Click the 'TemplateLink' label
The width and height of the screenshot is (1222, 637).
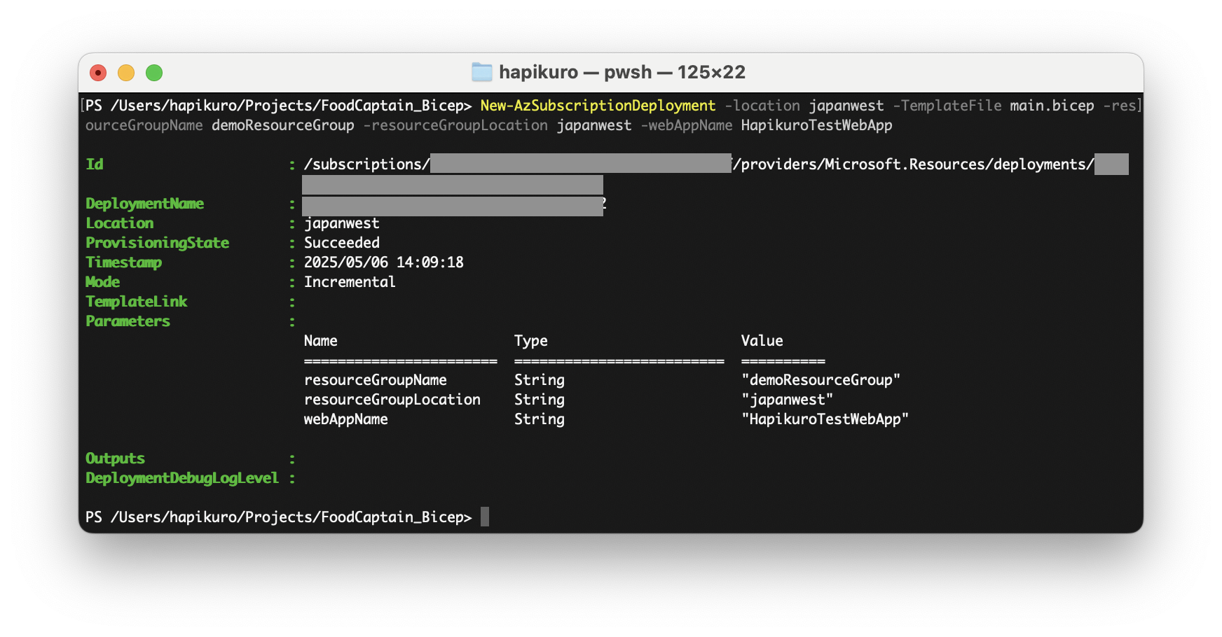[137, 302]
